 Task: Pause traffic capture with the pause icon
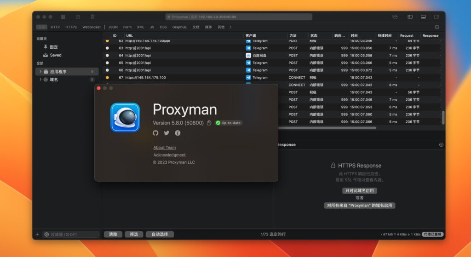point(63,17)
